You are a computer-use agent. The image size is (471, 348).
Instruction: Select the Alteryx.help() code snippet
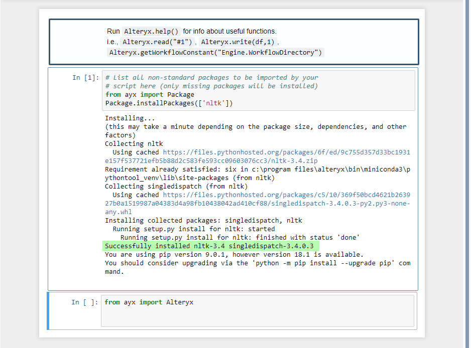[x=152, y=31]
